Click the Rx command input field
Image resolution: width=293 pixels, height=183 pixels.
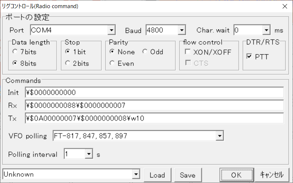click(x=154, y=105)
